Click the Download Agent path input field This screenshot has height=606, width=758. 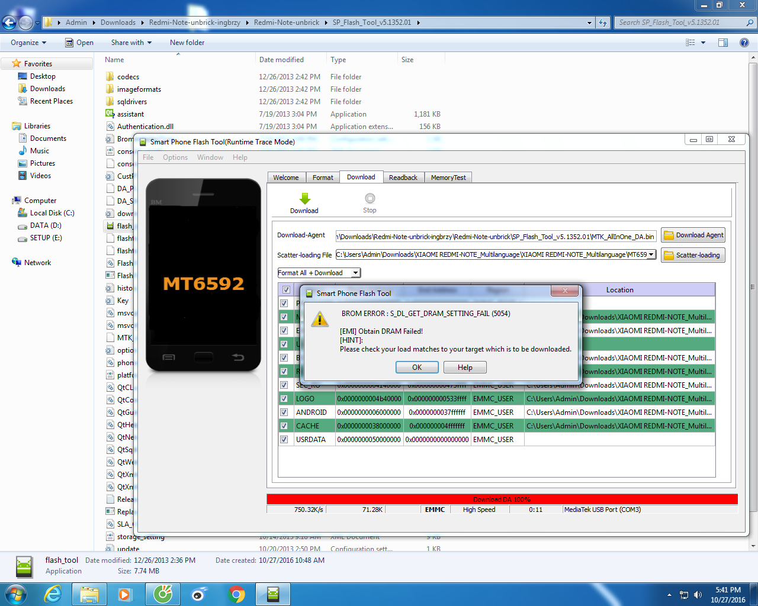[x=496, y=236]
